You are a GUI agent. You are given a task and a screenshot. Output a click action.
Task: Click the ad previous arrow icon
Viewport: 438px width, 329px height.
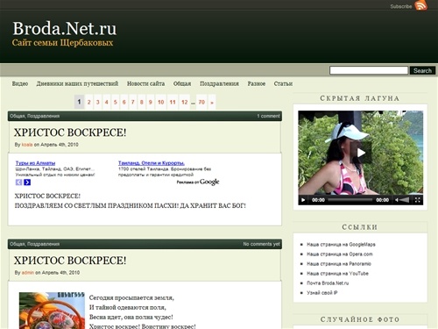click(x=18, y=182)
